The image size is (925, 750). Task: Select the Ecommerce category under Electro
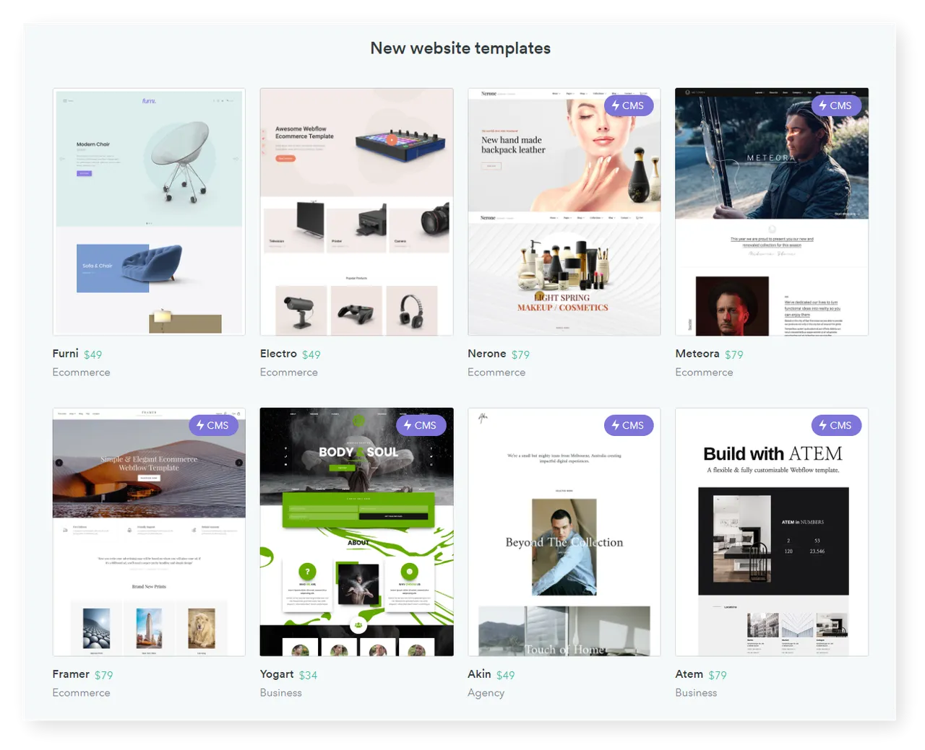288,372
